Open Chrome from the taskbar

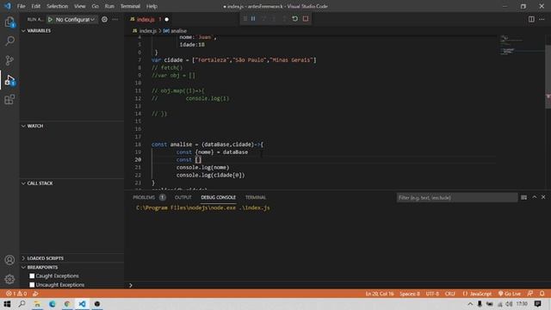tap(67, 304)
